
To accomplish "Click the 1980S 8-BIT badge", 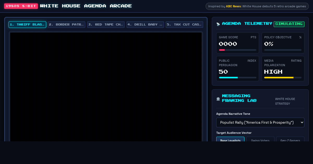I will [x=21, y=6].
